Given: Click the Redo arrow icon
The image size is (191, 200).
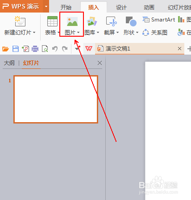Looking at the screenshot, I should click(x=65, y=49).
